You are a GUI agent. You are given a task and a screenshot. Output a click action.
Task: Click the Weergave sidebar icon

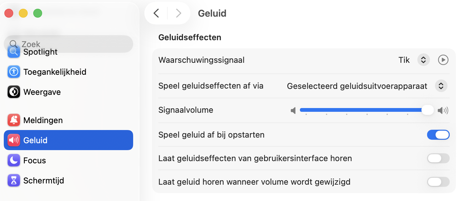coord(13,92)
